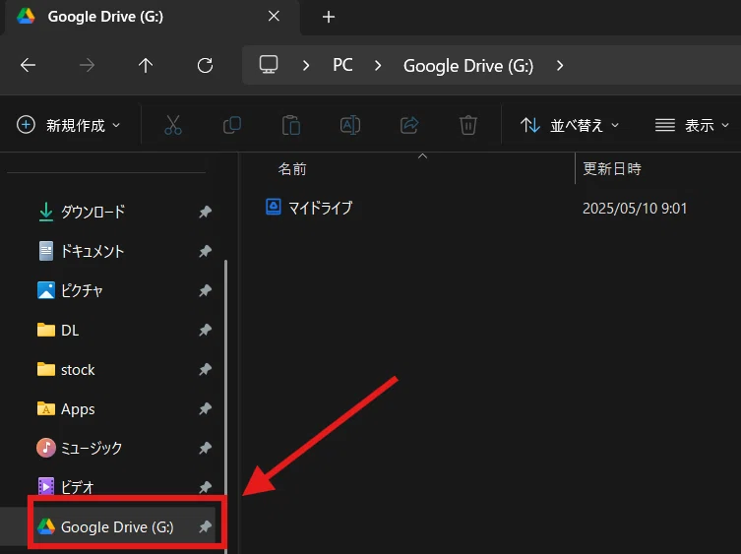Select the Google Drive (G:) tab
741x554 pixels.
[x=152, y=17]
